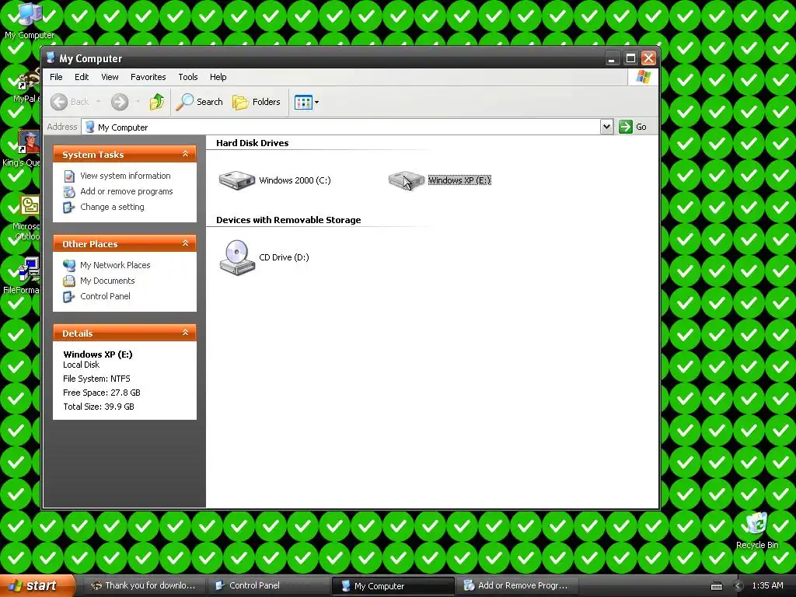The image size is (796, 597).
Task: Select the Windows XP (E:) drive icon
Action: pos(406,180)
